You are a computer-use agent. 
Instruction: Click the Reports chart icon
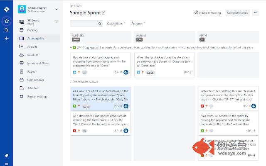coord(21,46)
